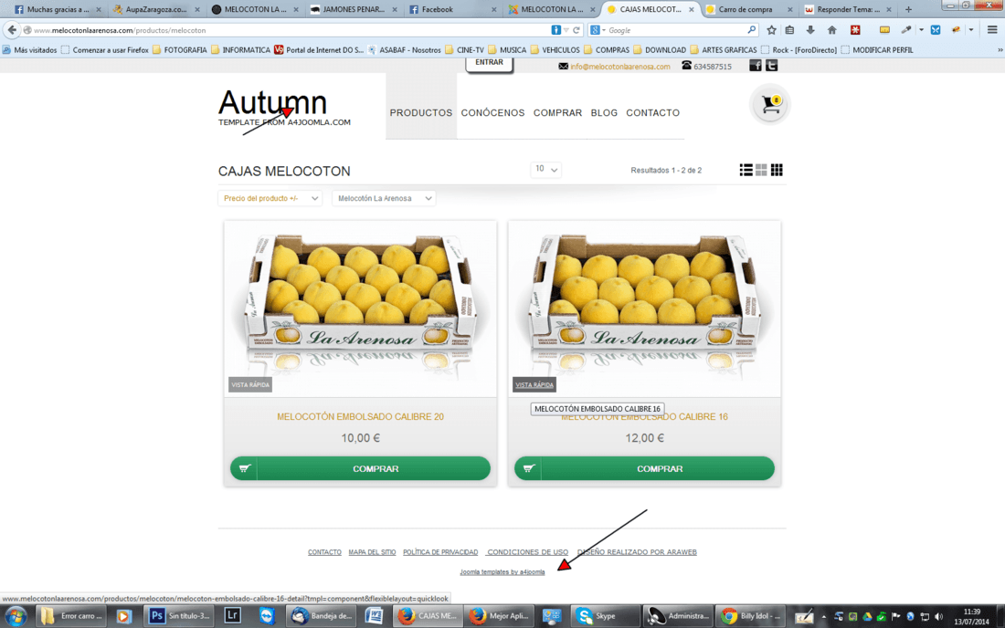Switch to two-column grid view
The image size is (1005, 628).
pos(761,170)
